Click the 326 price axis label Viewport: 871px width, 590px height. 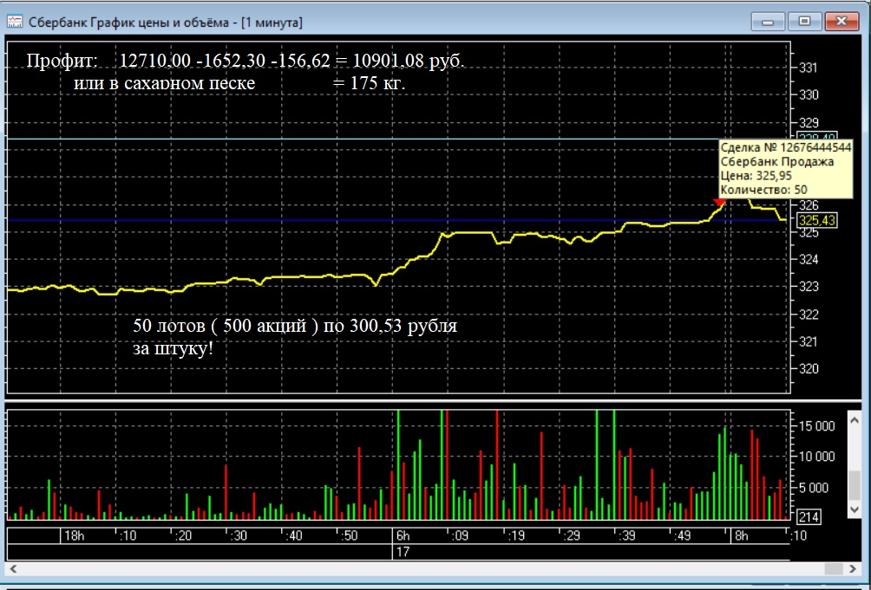tap(809, 205)
